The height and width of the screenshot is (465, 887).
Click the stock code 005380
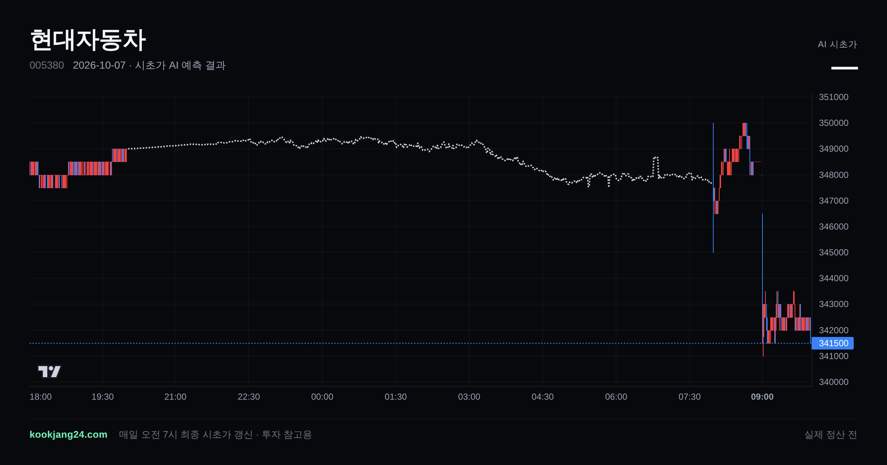pos(47,65)
